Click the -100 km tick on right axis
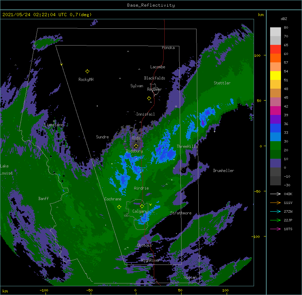 click(x=256, y=236)
